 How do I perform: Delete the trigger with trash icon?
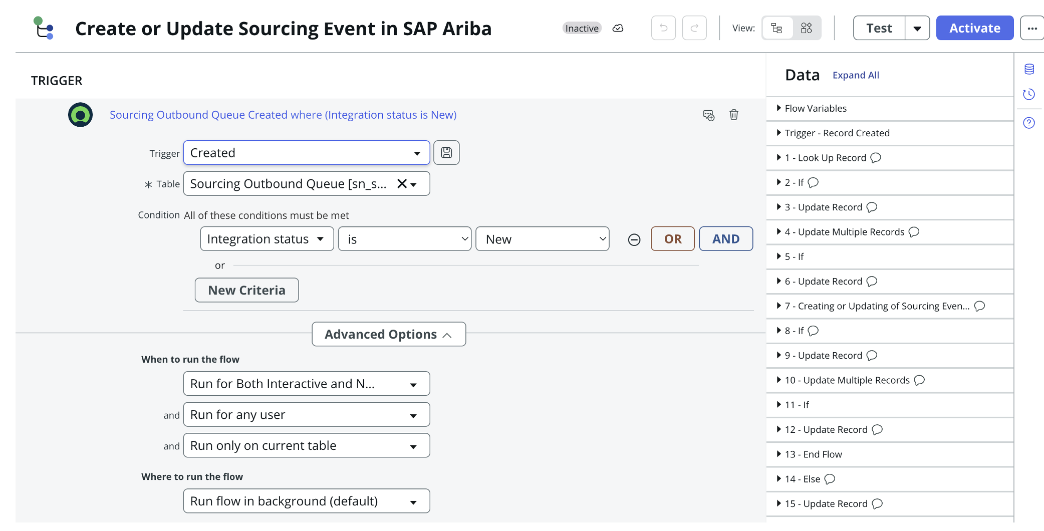[734, 115]
